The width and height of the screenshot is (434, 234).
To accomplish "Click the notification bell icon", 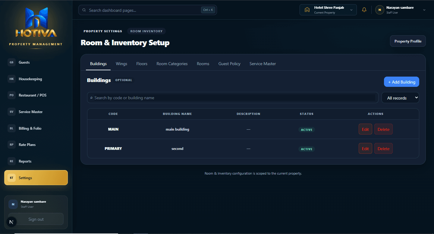I will [364, 10].
